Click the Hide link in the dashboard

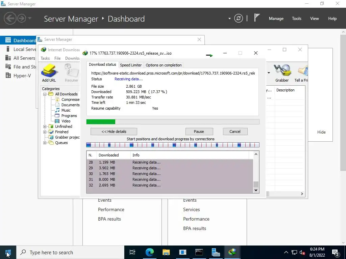321,132
